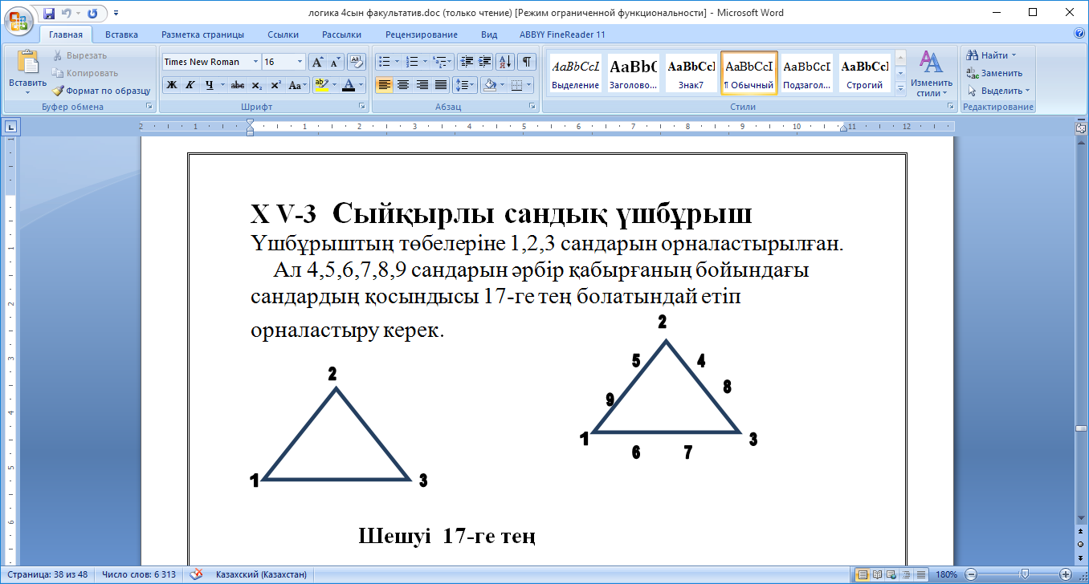Open the Times New Roman font dropdown
Screen dimensions: 1089x584
pyautogui.click(x=256, y=62)
